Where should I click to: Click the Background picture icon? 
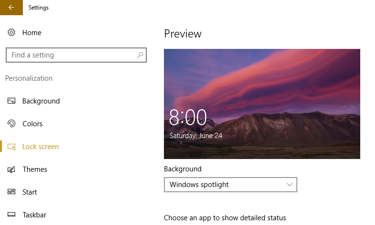point(11,101)
